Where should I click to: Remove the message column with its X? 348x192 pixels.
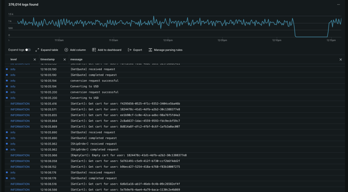coord(341,60)
